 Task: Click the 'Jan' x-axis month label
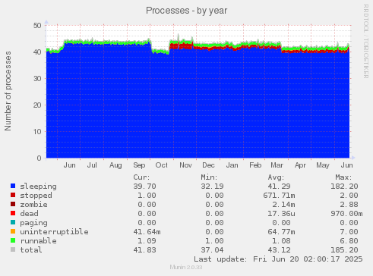[232, 165]
